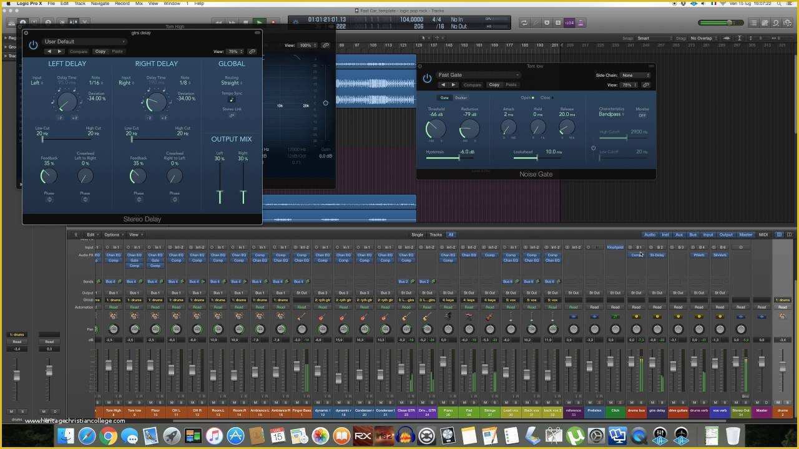Toggle the Output channel filter in mixer
This screenshot has width=799, height=449.
click(726, 234)
